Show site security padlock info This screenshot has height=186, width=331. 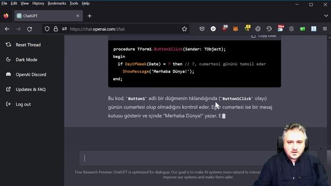click(x=56, y=29)
